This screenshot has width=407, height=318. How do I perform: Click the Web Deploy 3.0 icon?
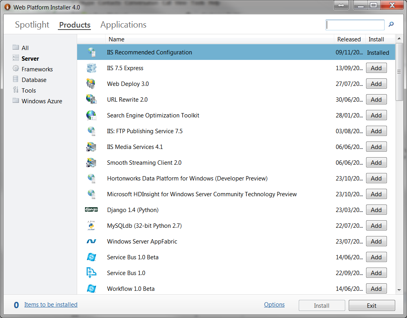(x=91, y=84)
